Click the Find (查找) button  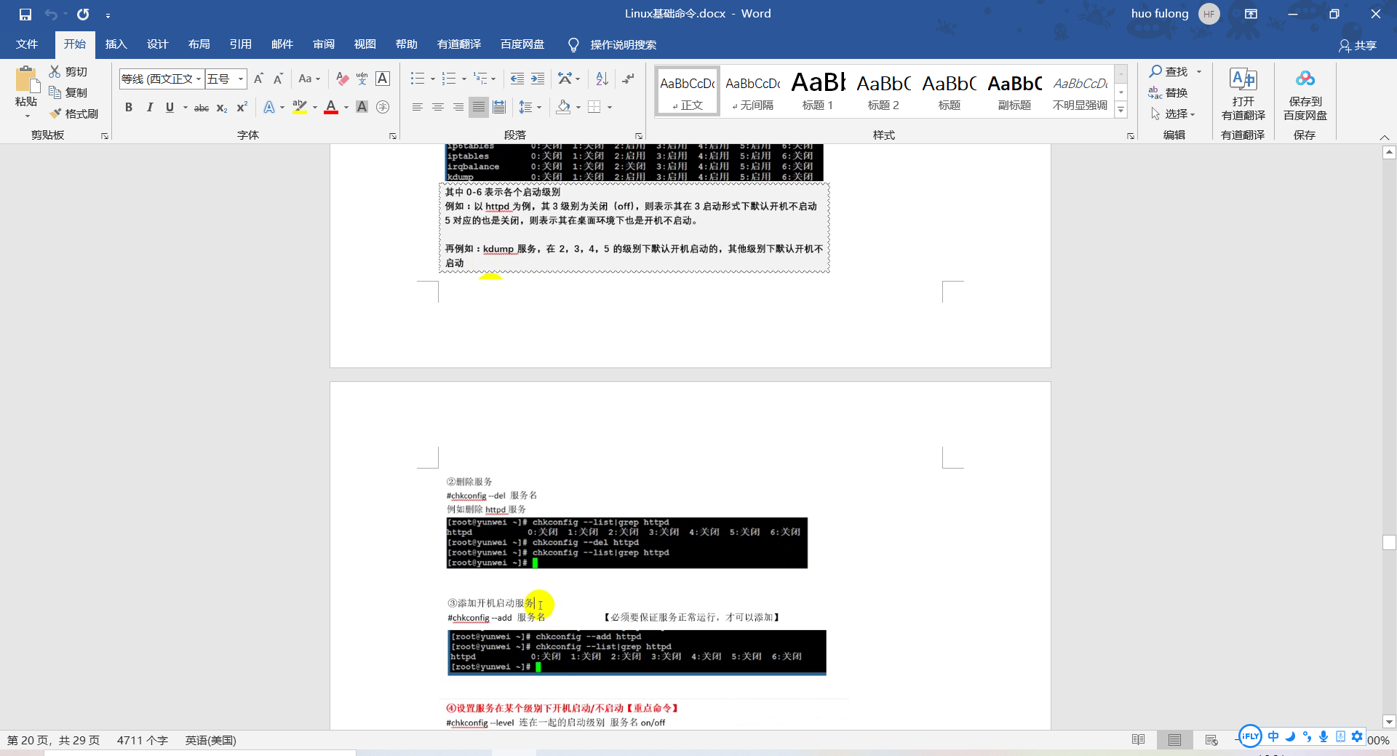1169,71
